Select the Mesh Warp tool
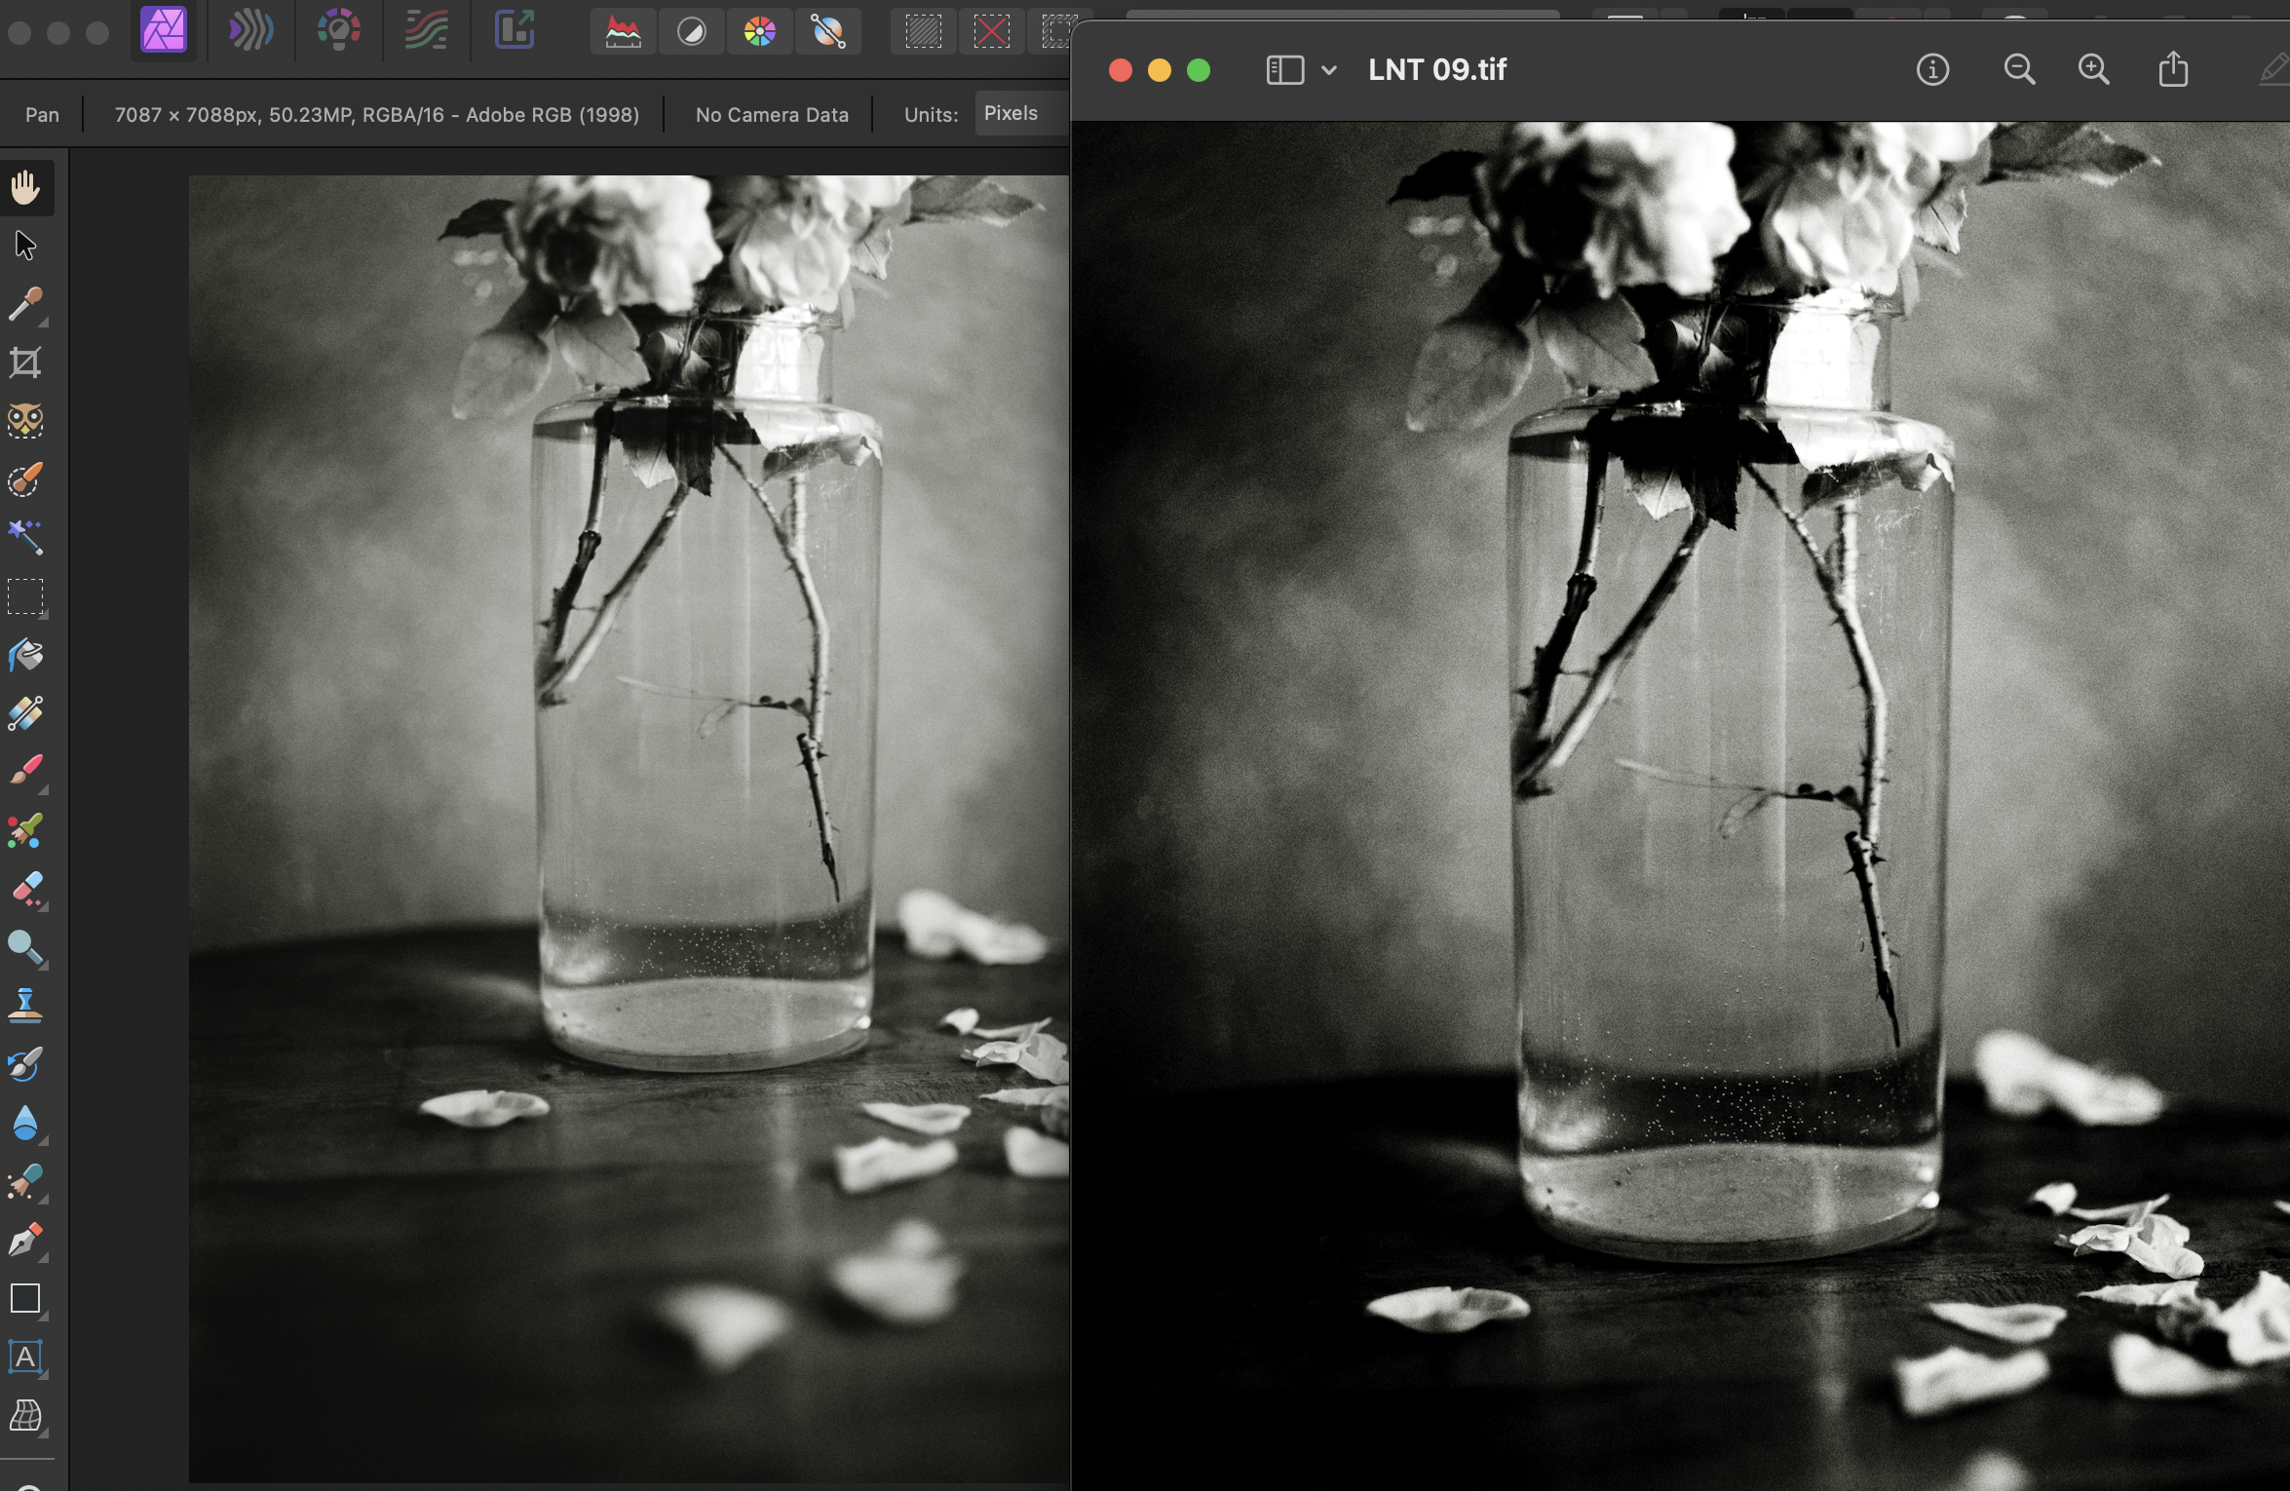The height and width of the screenshot is (1491, 2290). point(25,1415)
